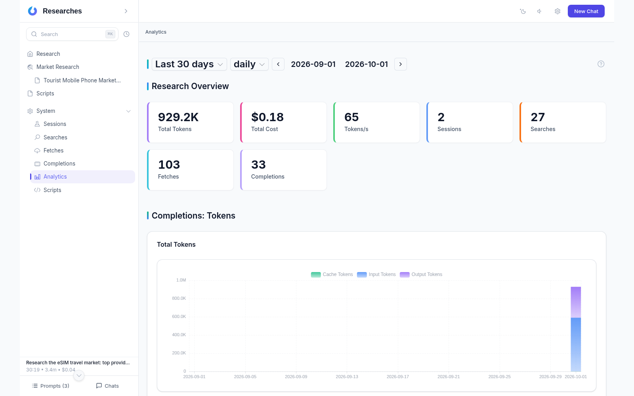This screenshot has width=634, height=396.
Task: Click the help question mark icon
Action: [x=601, y=64]
